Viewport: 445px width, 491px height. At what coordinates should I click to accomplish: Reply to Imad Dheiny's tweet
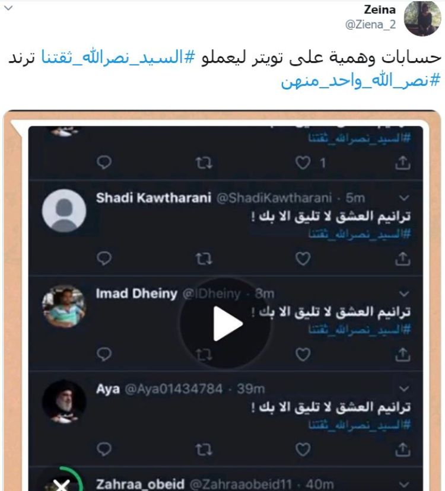(104, 354)
